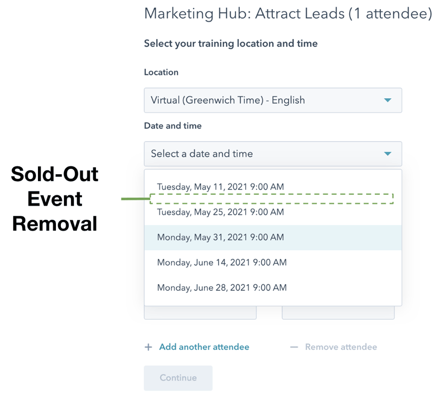Click the plus icon beside Add another attendee
The image size is (434, 395).
pos(148,347)
